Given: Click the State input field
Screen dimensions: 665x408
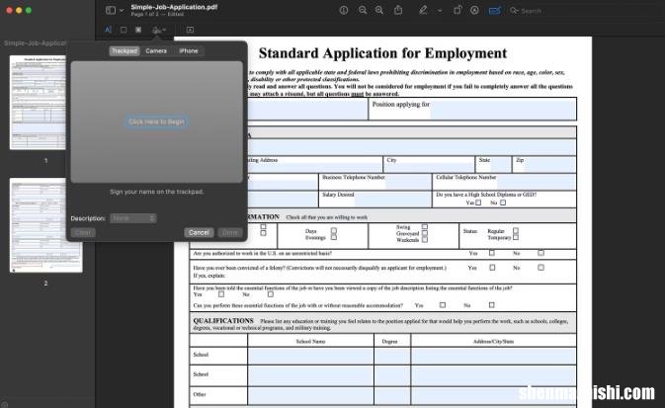Looking at the screenshot, I should point(500,165).
